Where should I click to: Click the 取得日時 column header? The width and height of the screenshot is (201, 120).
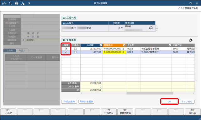140,23
